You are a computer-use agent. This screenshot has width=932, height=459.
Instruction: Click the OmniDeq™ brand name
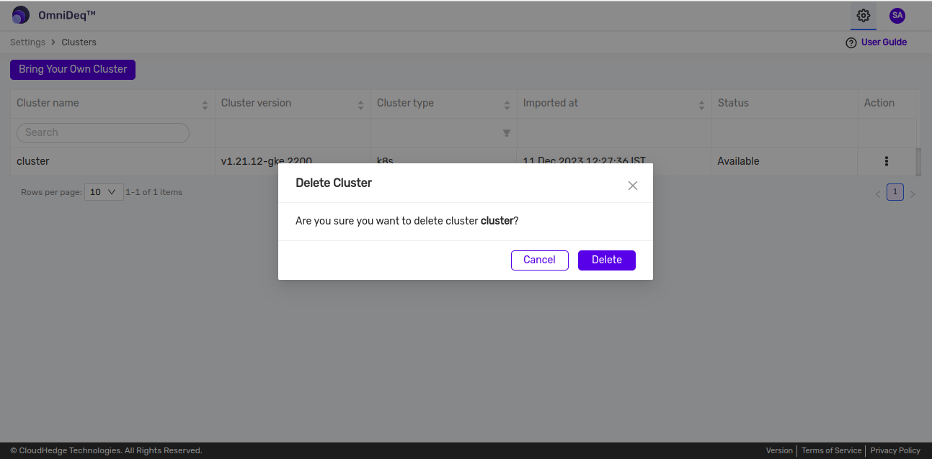(67, 15)
